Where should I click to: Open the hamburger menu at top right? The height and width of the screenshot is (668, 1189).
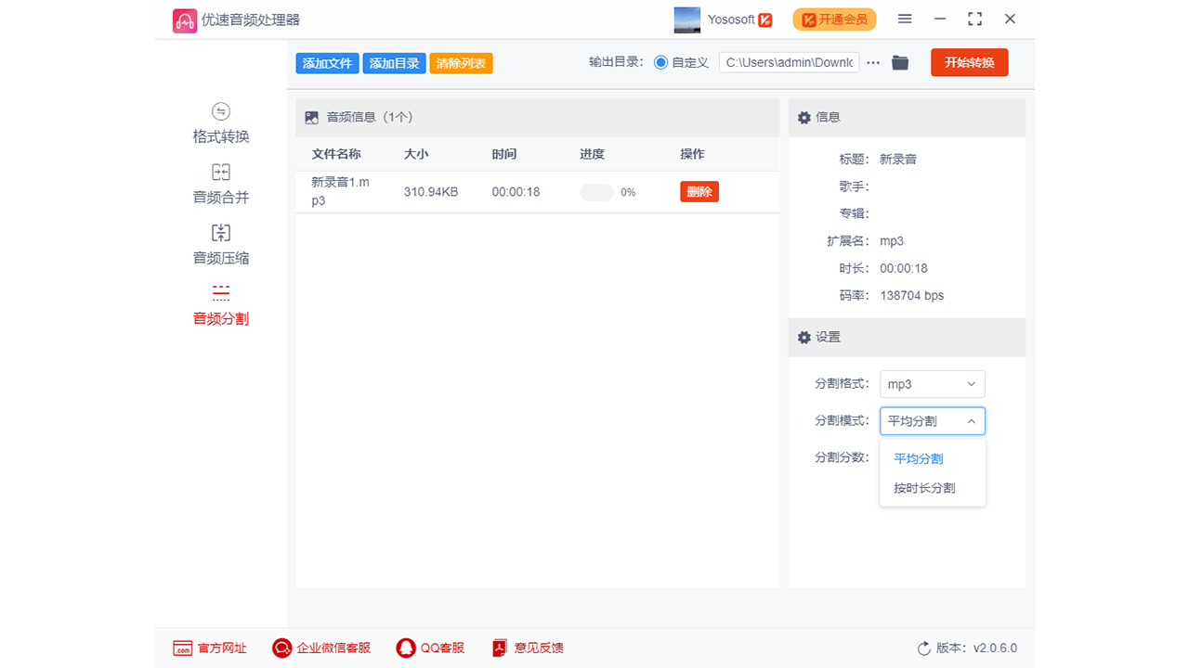click(x=904, y=19)
